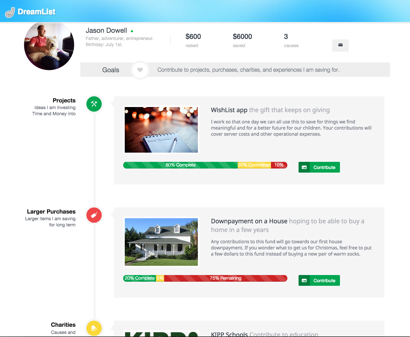This screenshot has width=410, height=337.
Task: Click the 'Ideas I am Investing' subtitle
Action: click(x=55, y=108)
